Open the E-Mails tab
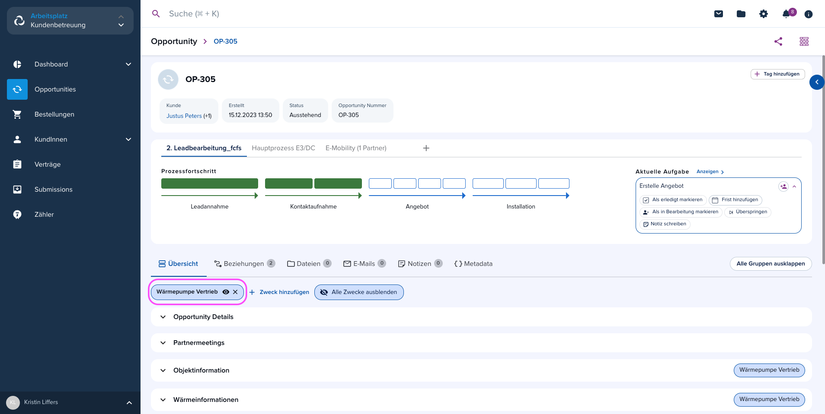The image size is (825, 414). click(x=365, y=264)
